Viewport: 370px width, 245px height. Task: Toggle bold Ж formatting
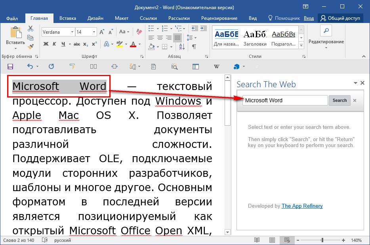46,44
